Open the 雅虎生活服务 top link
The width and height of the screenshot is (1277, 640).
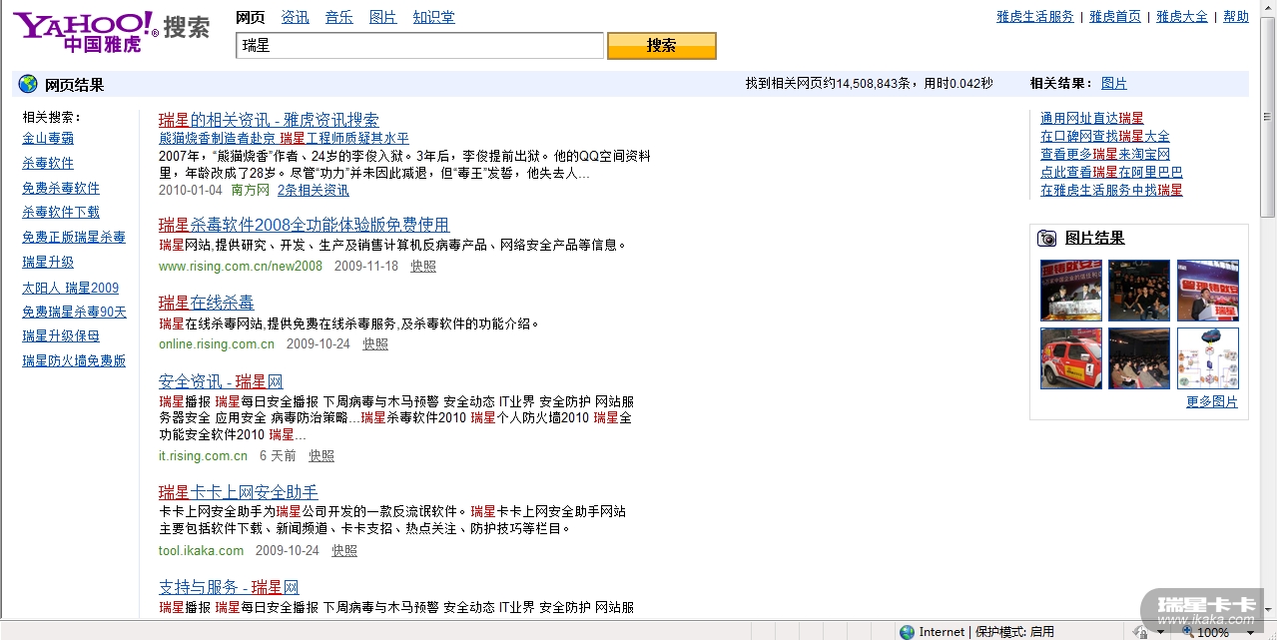pos(1035,17)
